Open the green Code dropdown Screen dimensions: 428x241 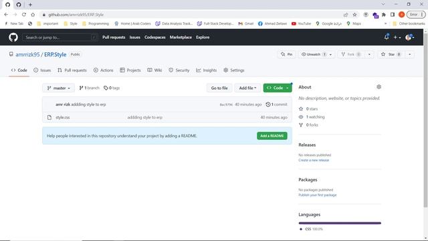coord(278,88)
